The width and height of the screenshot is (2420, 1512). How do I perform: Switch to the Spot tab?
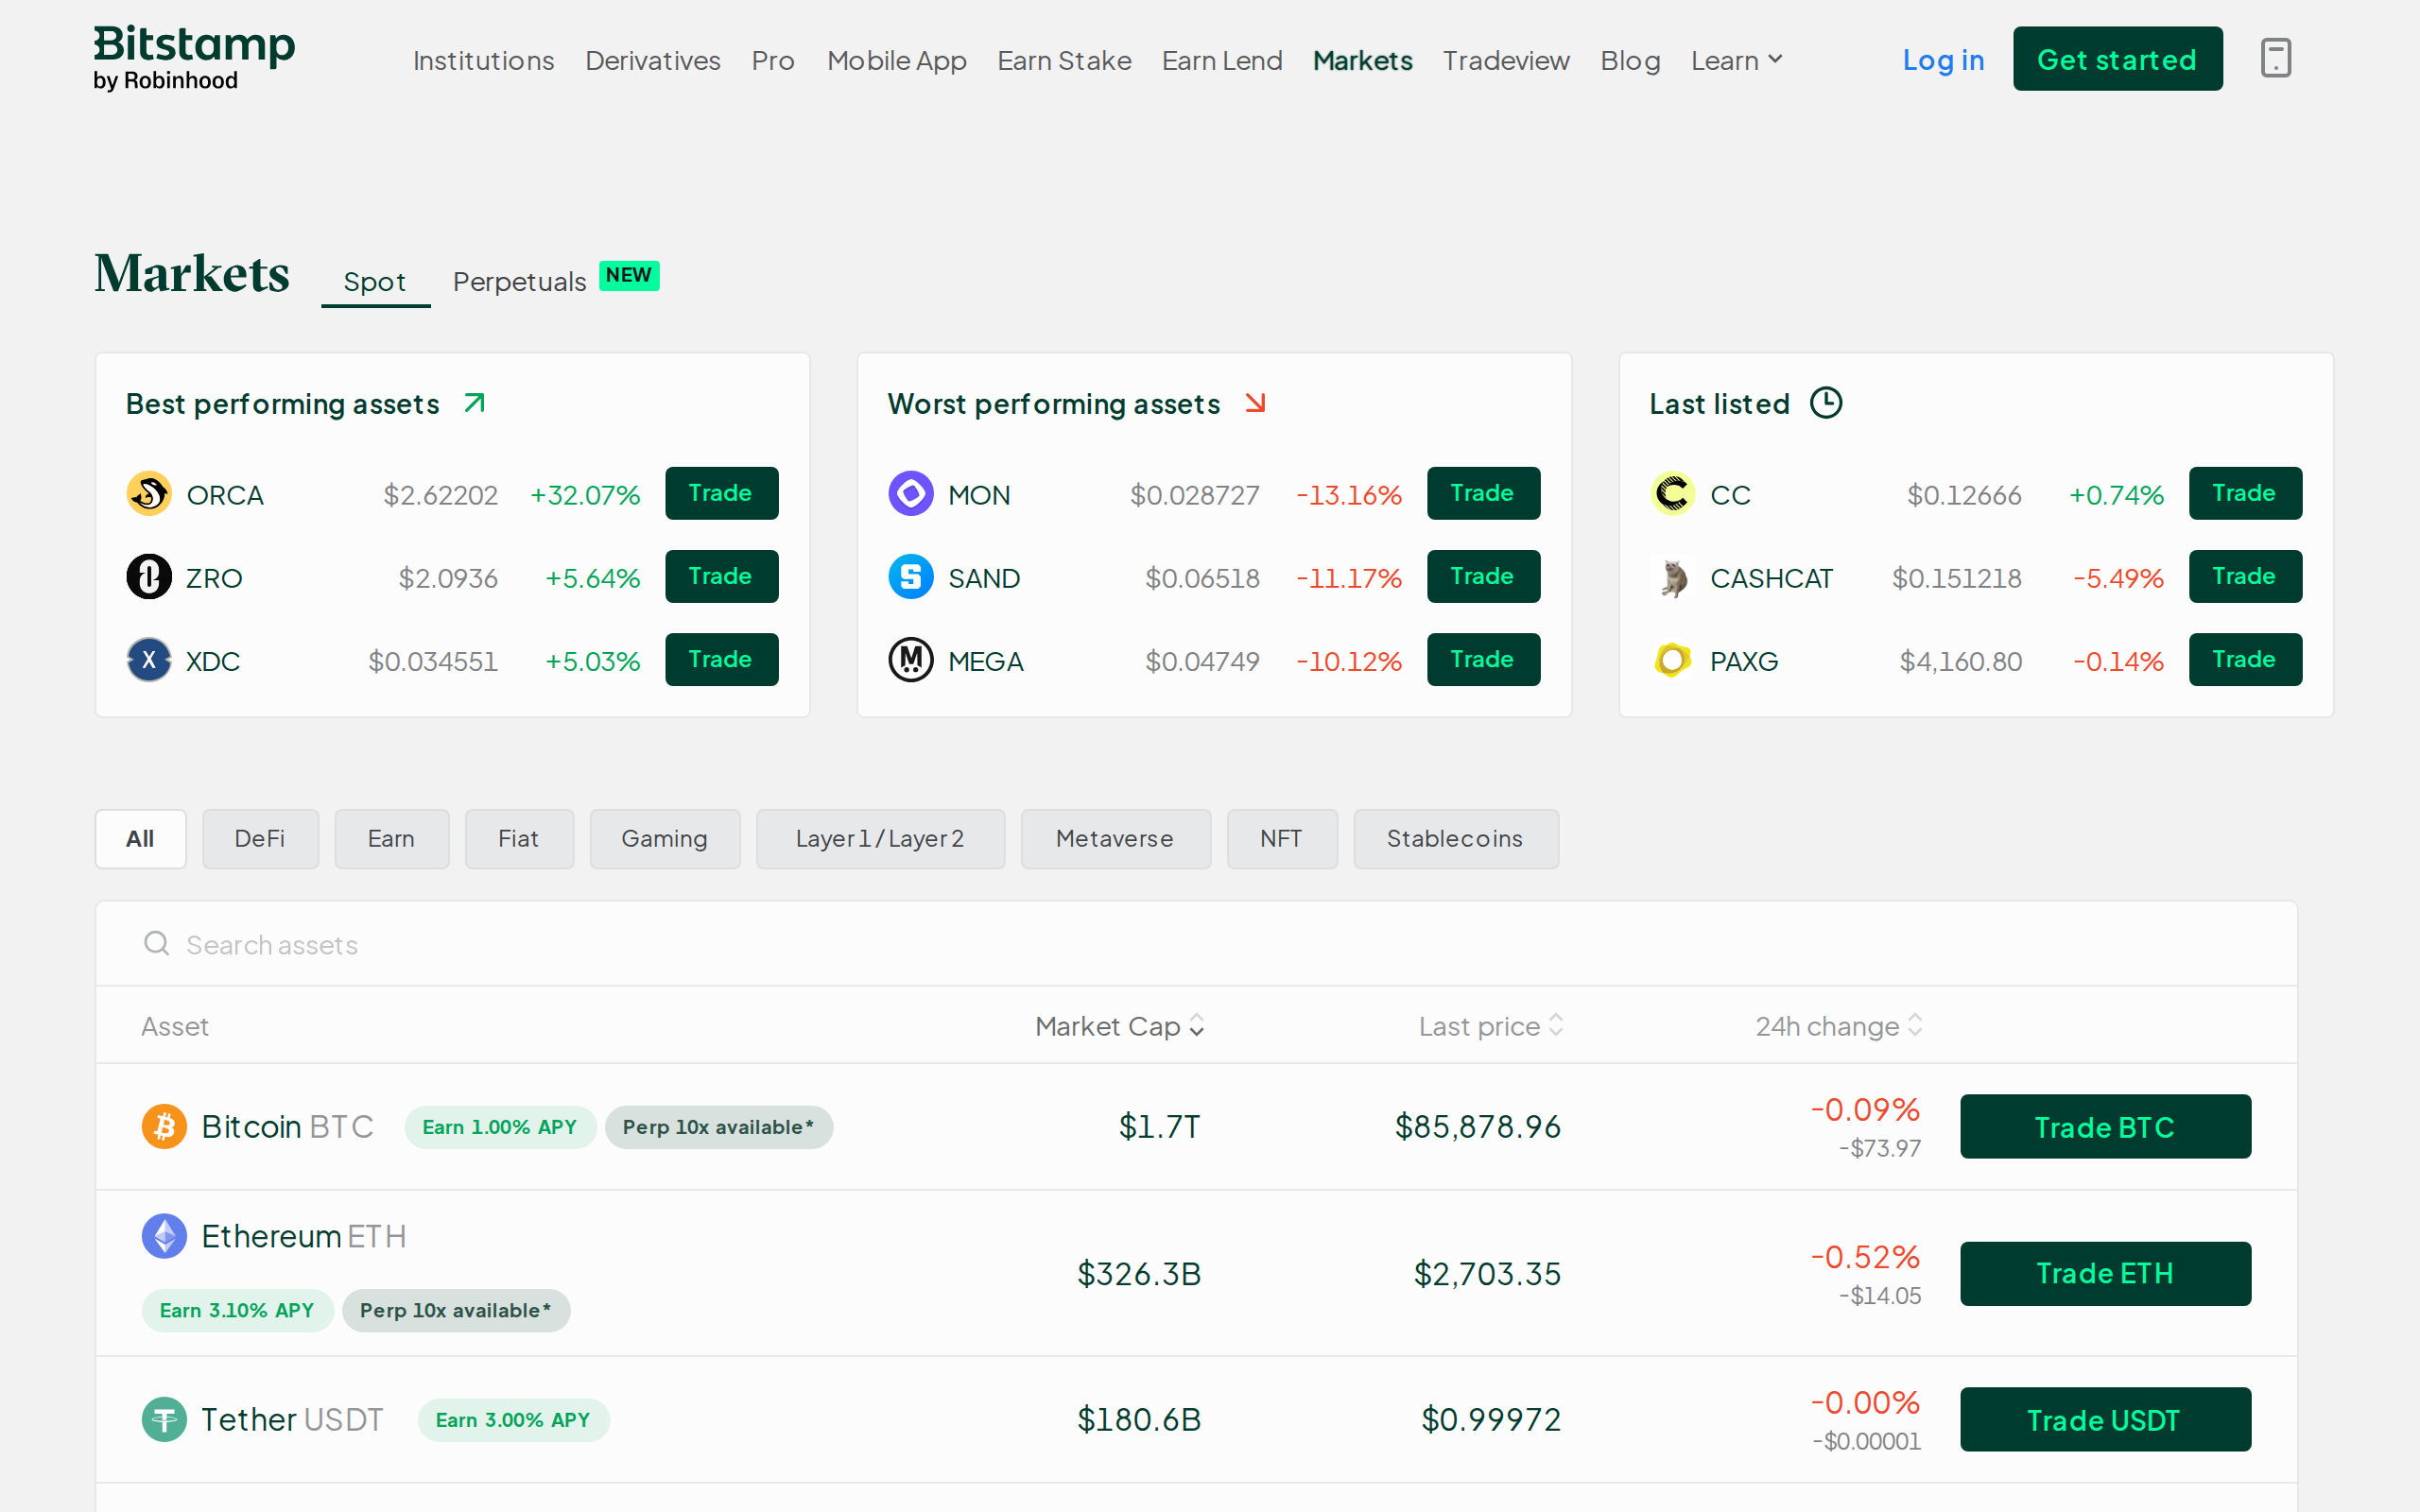tap(375, 282)
